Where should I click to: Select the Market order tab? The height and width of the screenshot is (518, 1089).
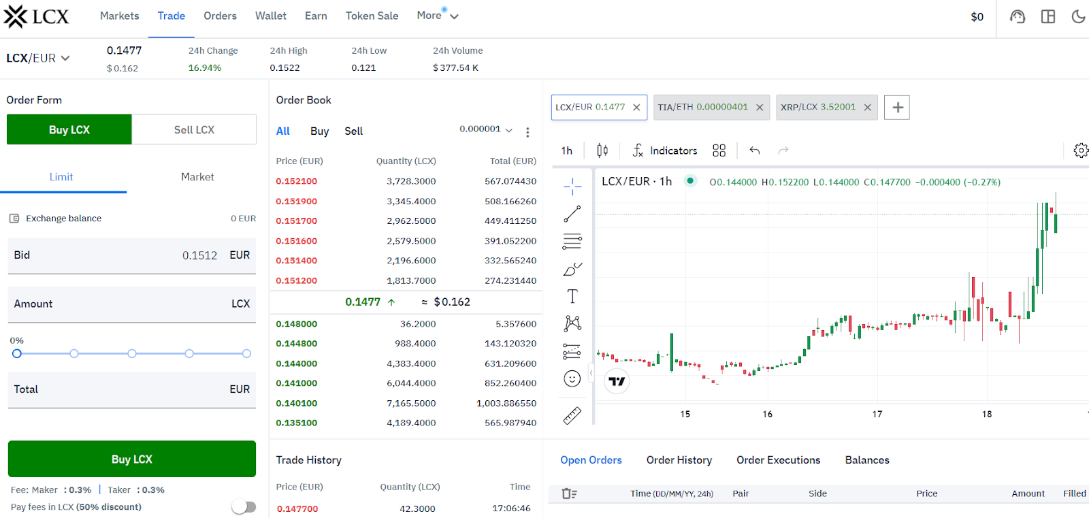tap(197, 177)
